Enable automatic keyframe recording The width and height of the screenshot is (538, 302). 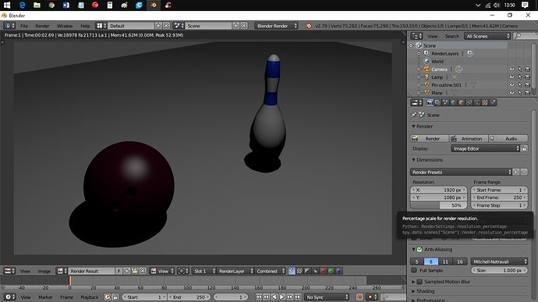[x=359, y=297]
